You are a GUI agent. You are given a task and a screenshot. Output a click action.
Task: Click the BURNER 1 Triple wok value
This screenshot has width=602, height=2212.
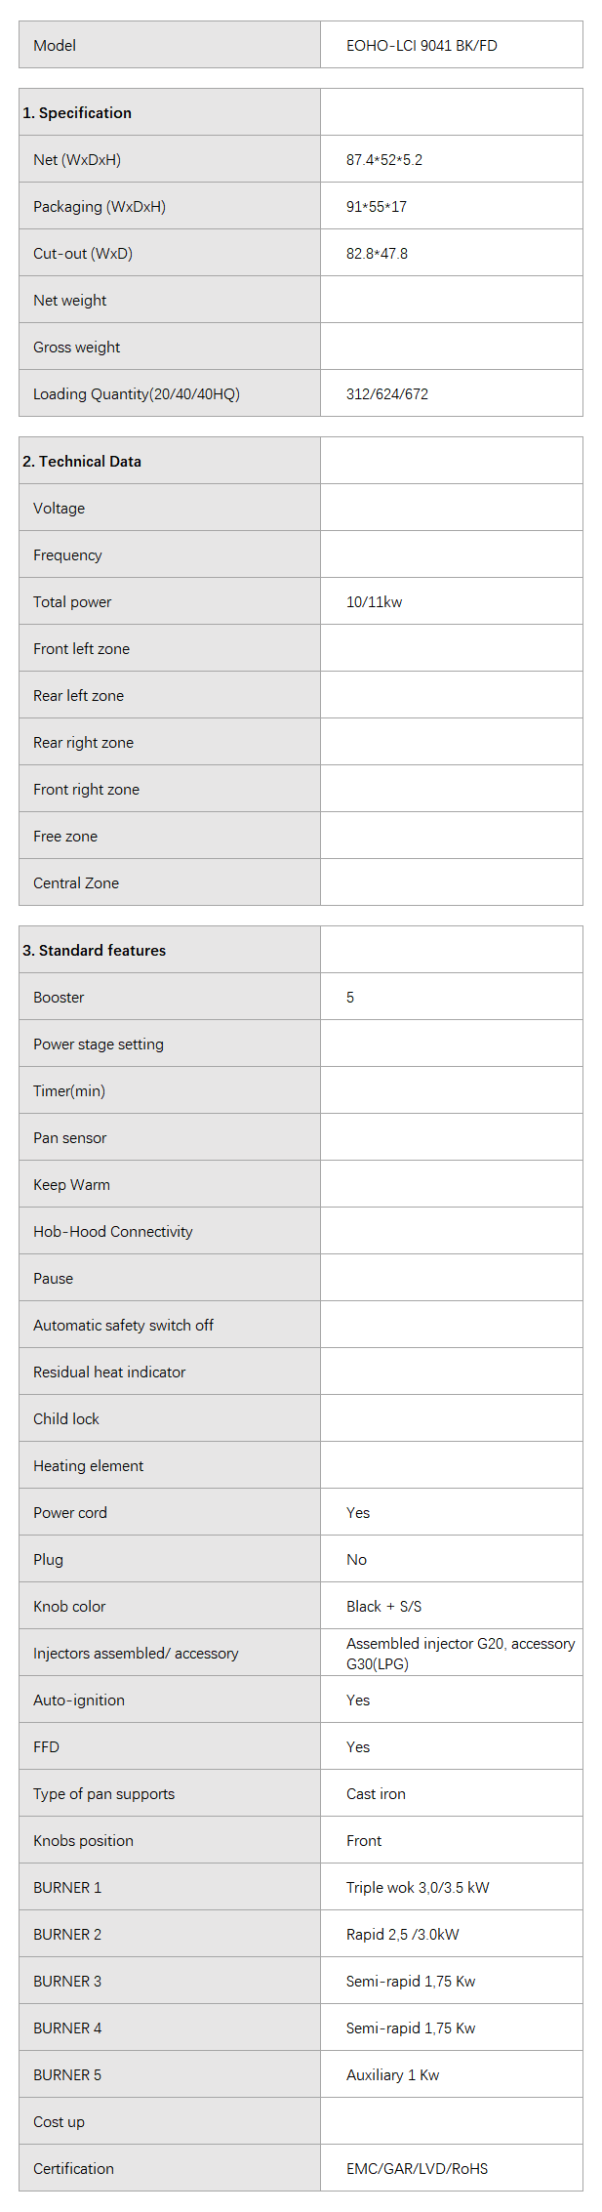[418, 1888]
